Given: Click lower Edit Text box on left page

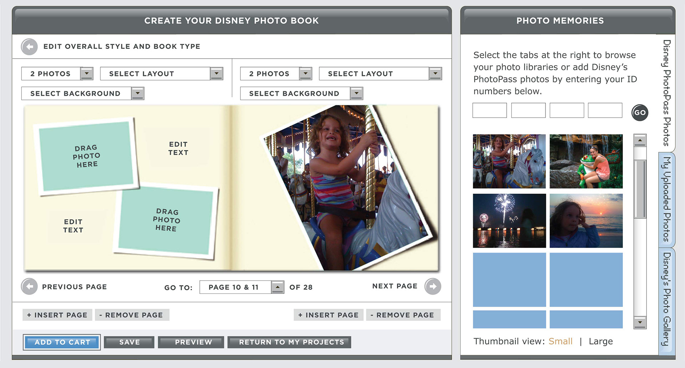Looking at the screenshot, I should coord(73,226).
